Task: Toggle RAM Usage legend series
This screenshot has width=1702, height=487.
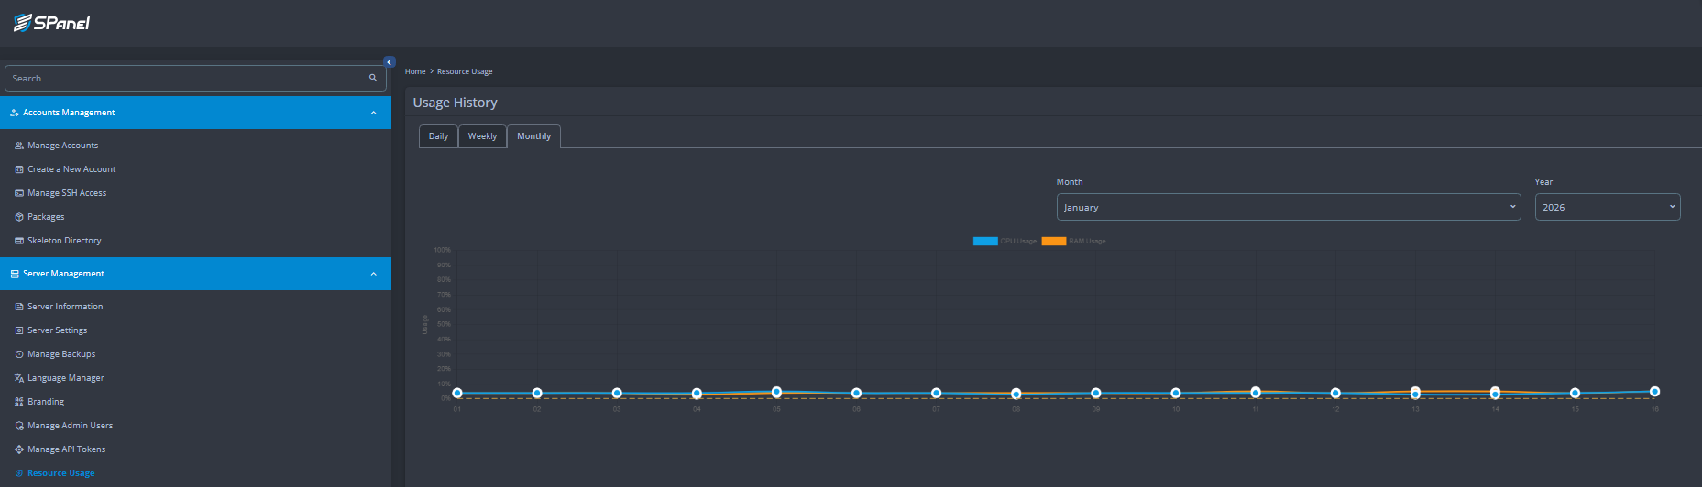Action: 1053,242
